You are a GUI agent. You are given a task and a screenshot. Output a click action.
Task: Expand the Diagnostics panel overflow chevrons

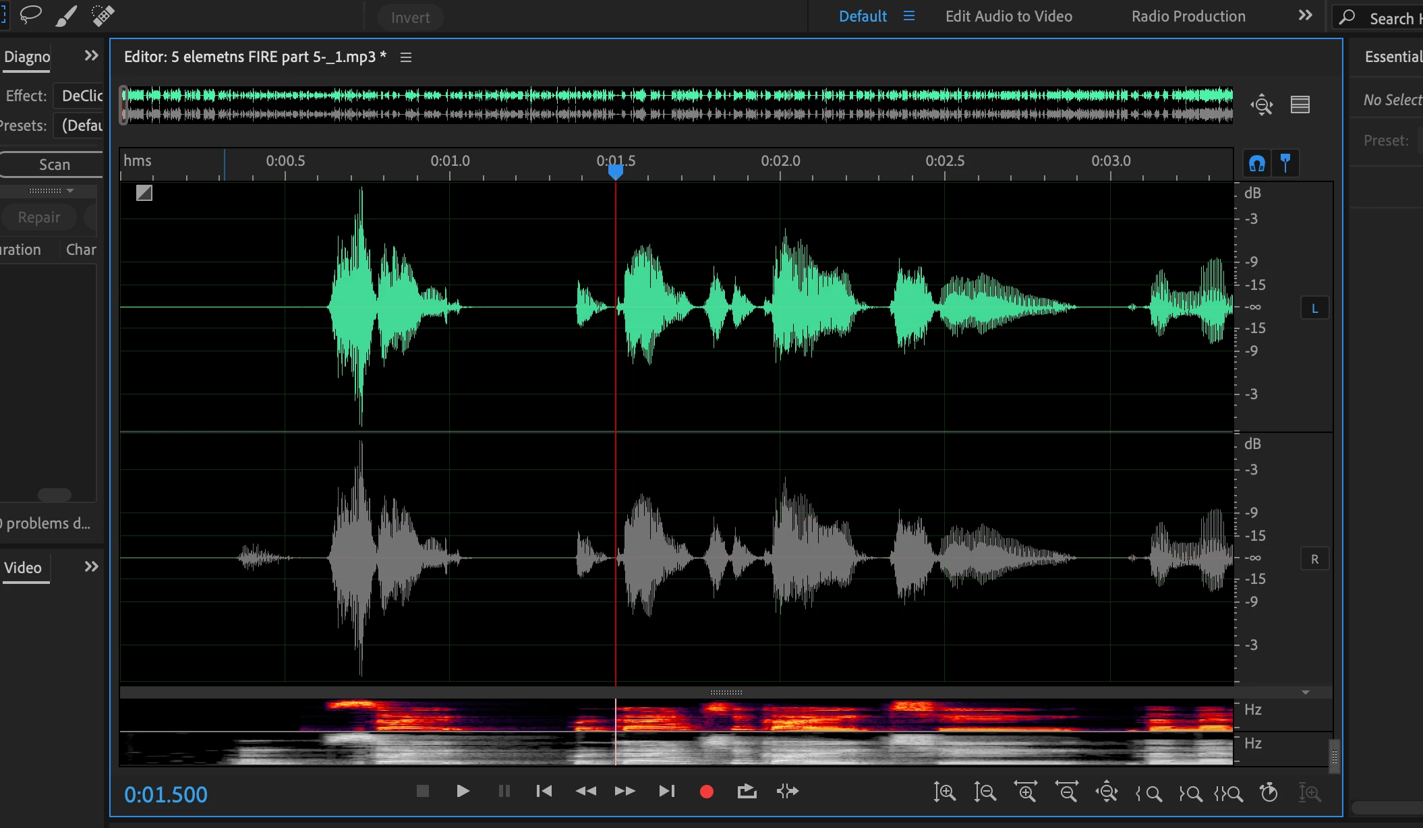91,56
